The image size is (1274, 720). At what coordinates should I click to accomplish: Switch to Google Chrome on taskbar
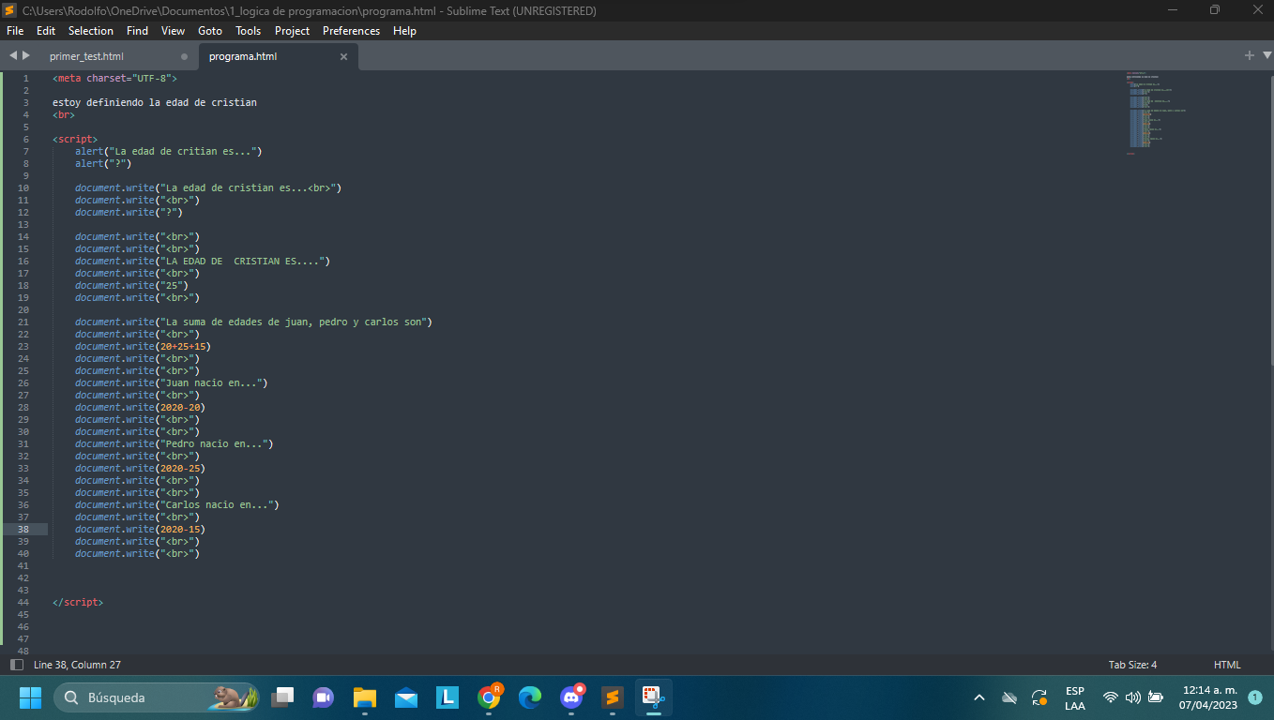click(x=489, y=697)
